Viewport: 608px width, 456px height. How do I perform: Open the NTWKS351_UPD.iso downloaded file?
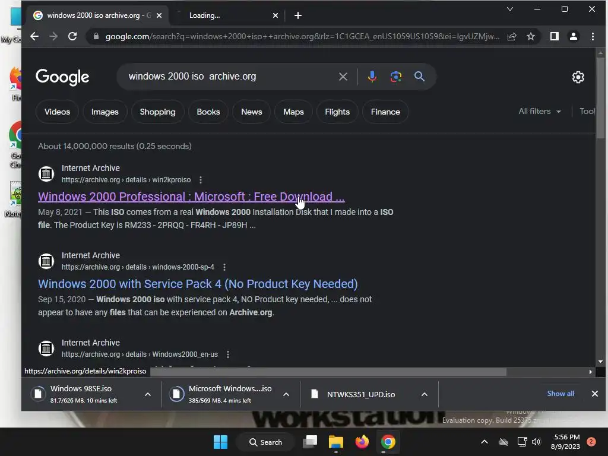click(x=360, y=394)
